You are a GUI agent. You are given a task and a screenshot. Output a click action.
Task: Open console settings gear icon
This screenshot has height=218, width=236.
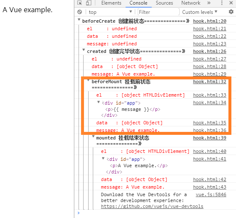tap(231, 12)
